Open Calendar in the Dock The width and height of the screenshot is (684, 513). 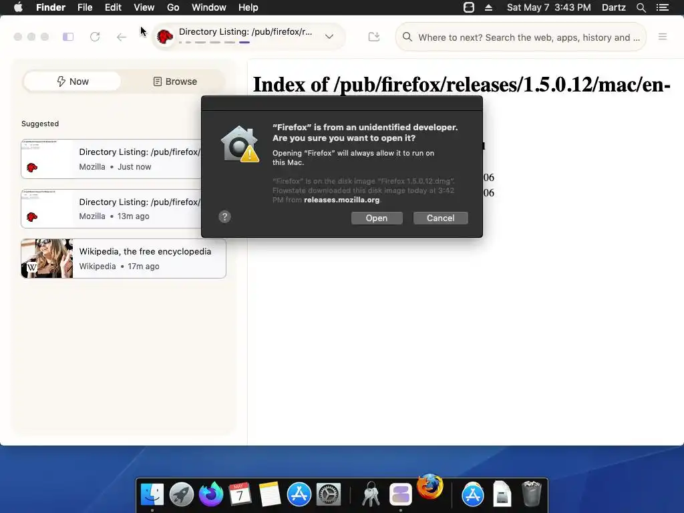point(240,494)
